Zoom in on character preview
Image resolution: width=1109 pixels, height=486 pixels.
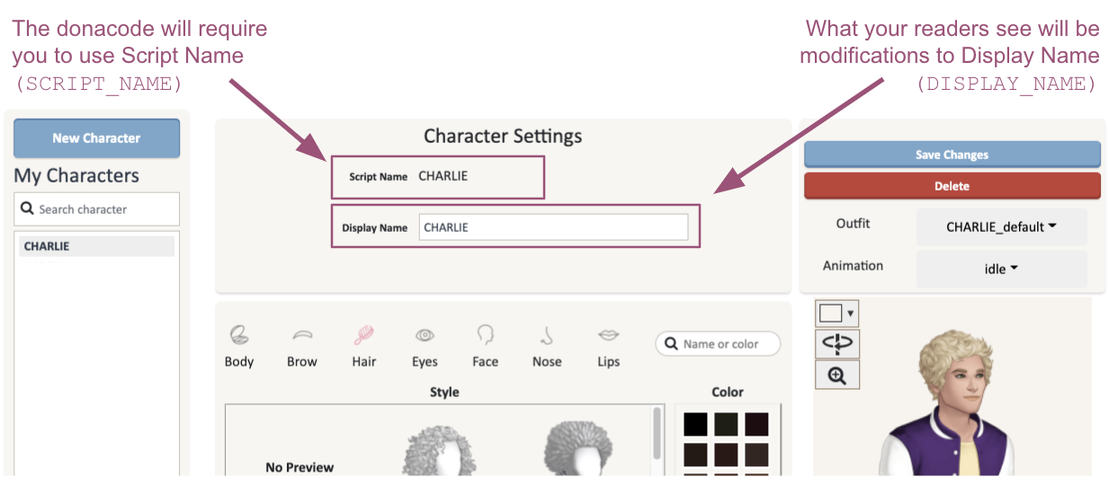pos(837,375)
